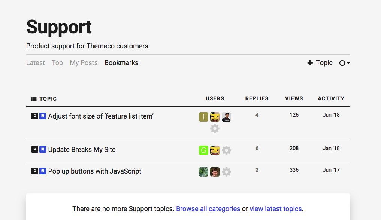Switch to the Latest tab
The image size is (381, 220).
tap(36, 63)
